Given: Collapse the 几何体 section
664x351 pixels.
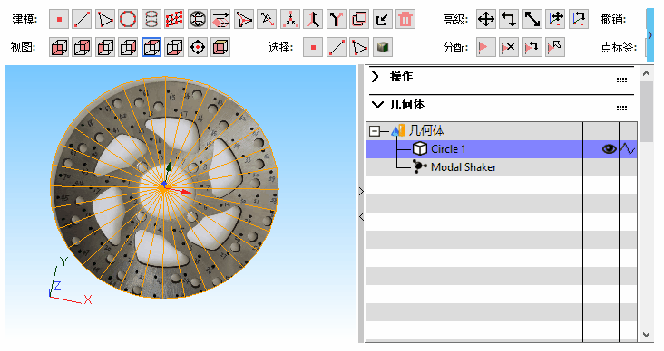Looking at the screenshot, I should pyautogui.click(x=376, y=104).
